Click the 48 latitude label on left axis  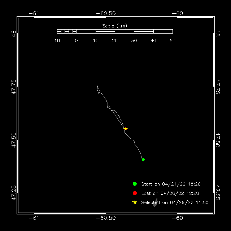(x=13, y=34)
